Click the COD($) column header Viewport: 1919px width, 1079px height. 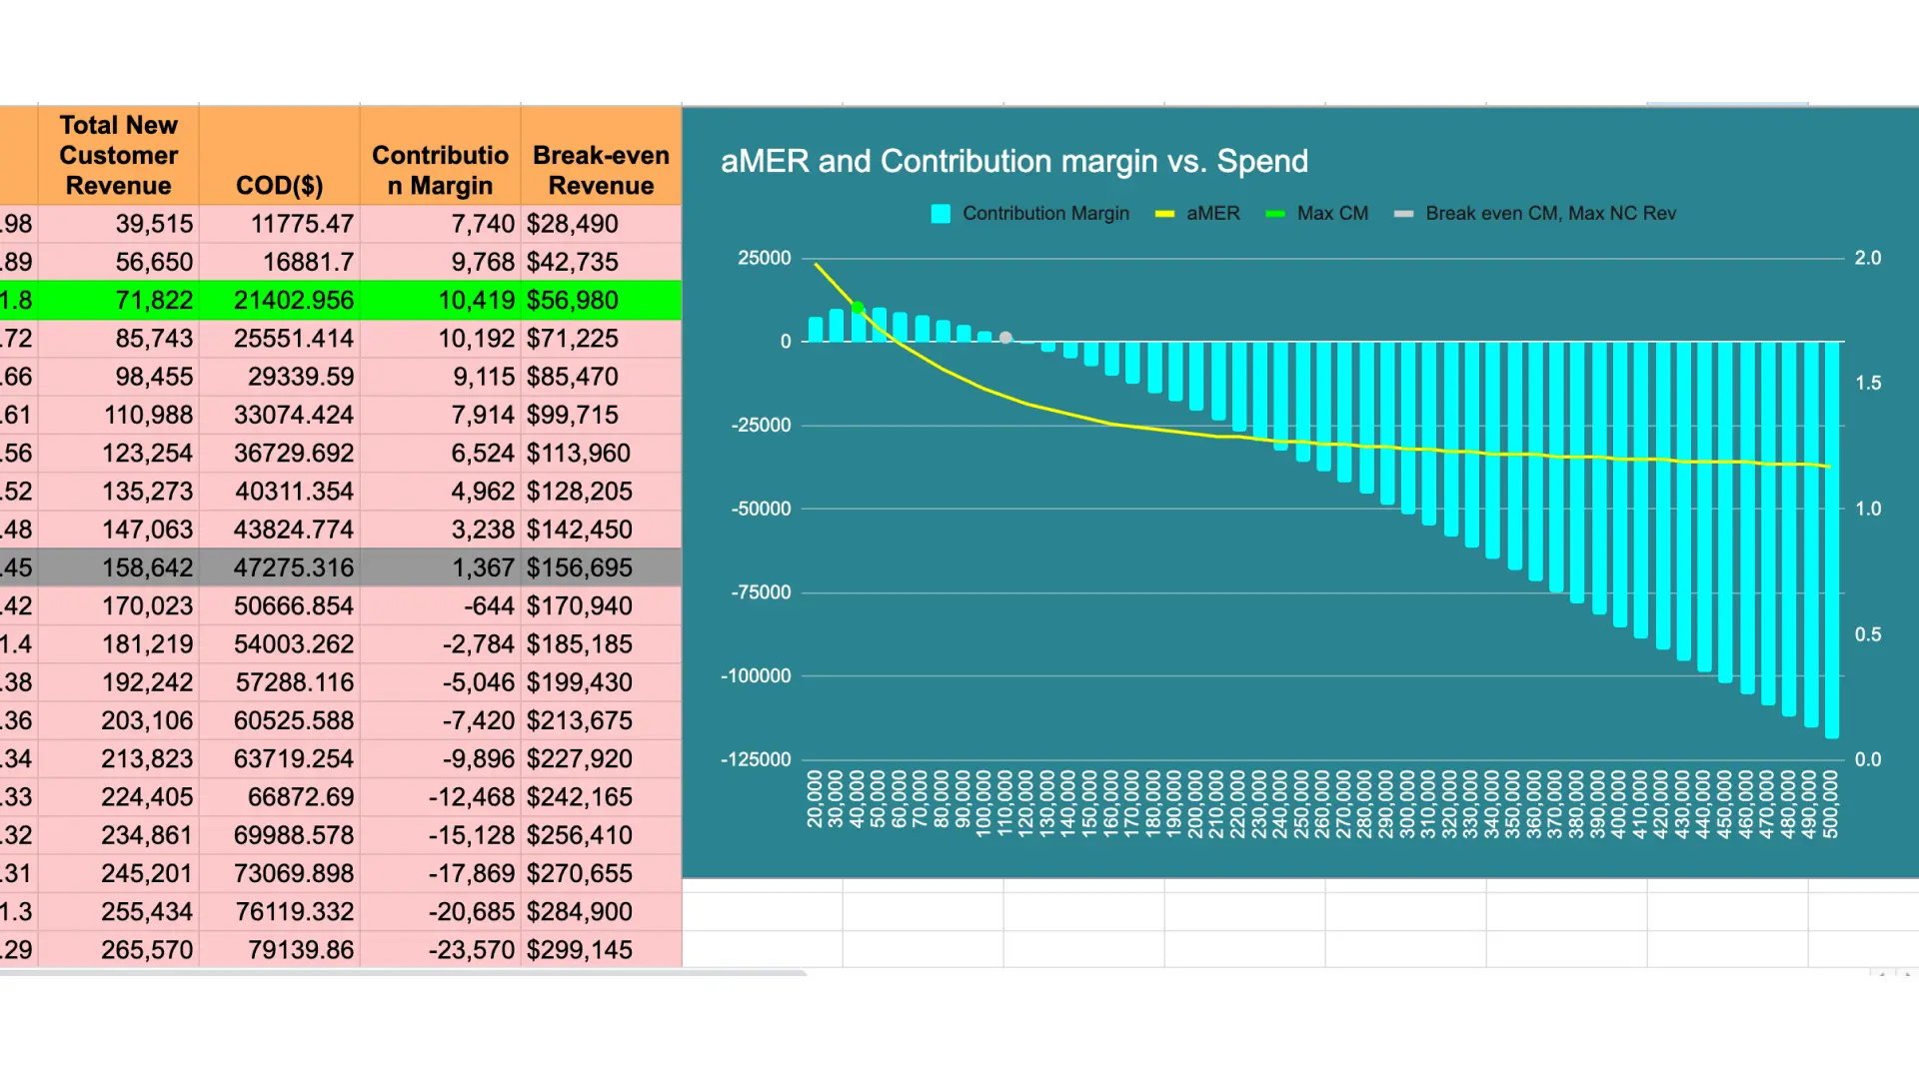pyautogui.click(x=279, y=185)
